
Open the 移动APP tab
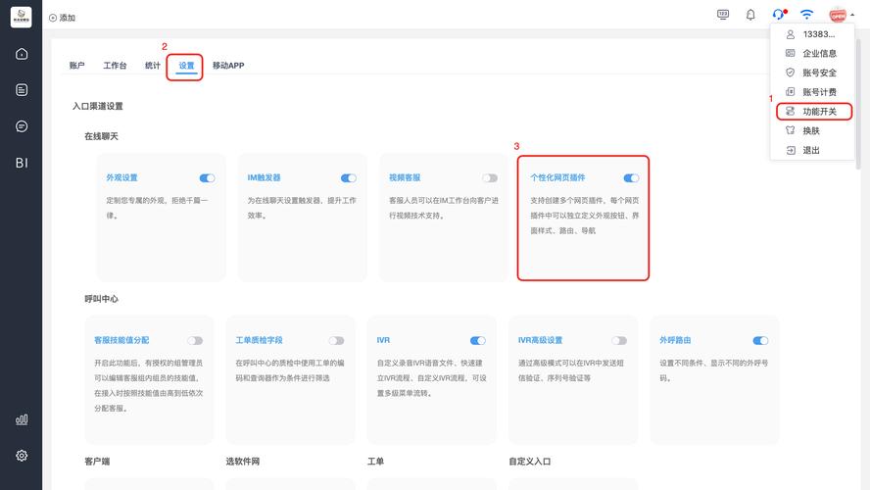point(228,66)
